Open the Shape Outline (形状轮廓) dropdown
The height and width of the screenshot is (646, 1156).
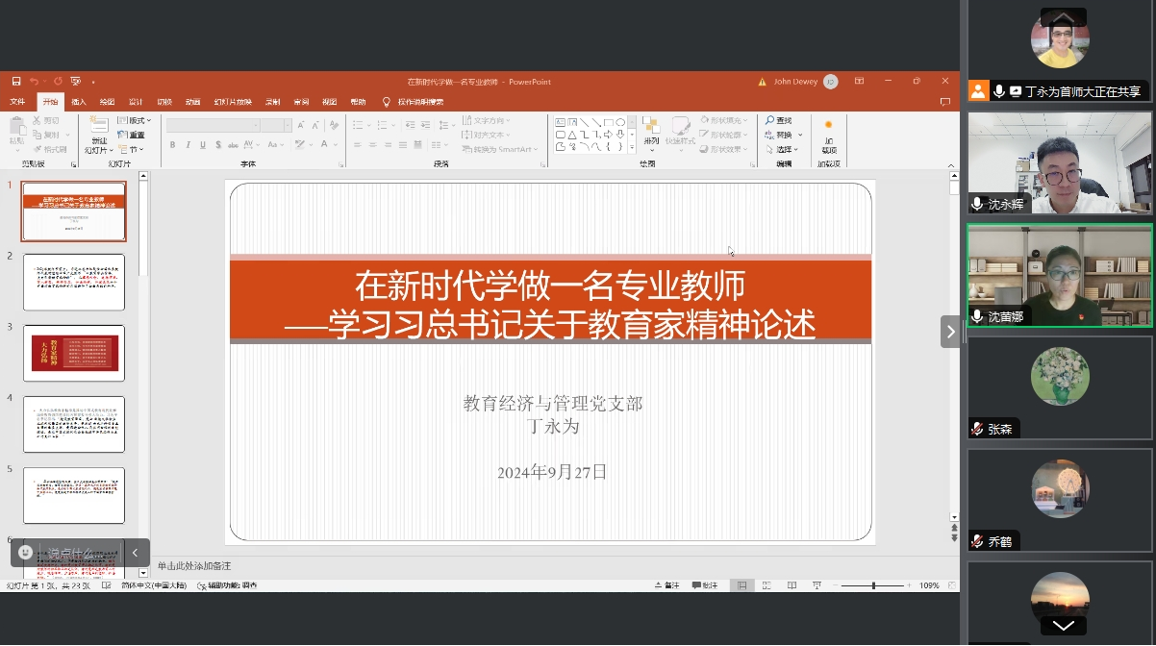click(724, 135)
